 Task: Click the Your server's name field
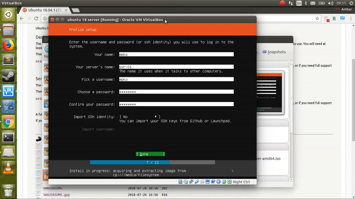click(x=176, y=67)
